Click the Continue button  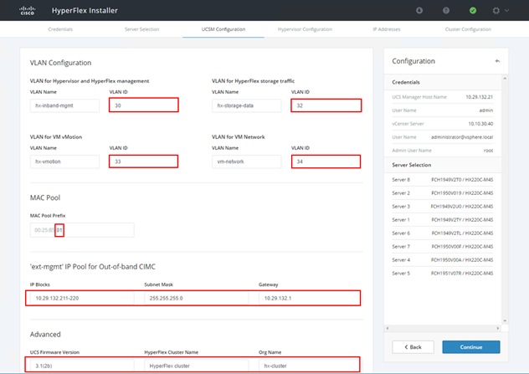coord(471,347)
